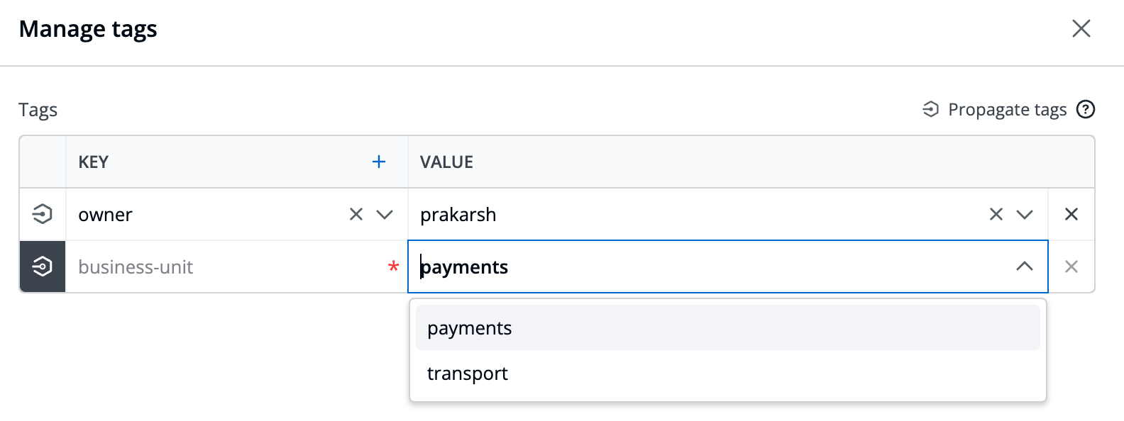Click the business-unit key field
Screen dimensions: 1124x421
[x=236, y=266]
